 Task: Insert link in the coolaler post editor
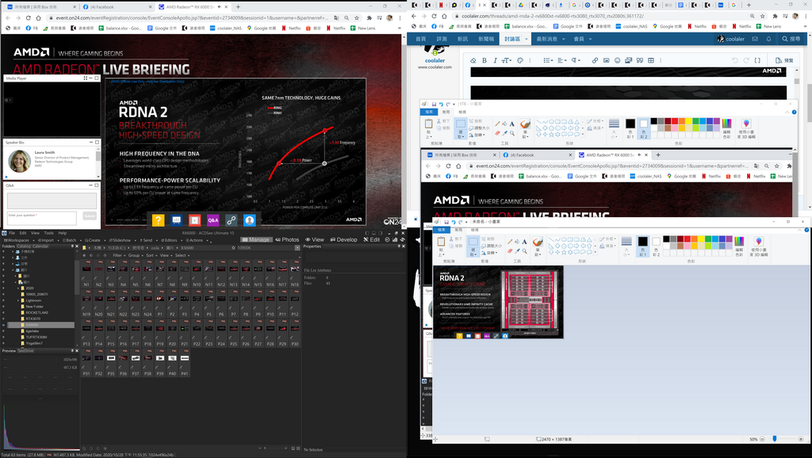click(595, 60)
